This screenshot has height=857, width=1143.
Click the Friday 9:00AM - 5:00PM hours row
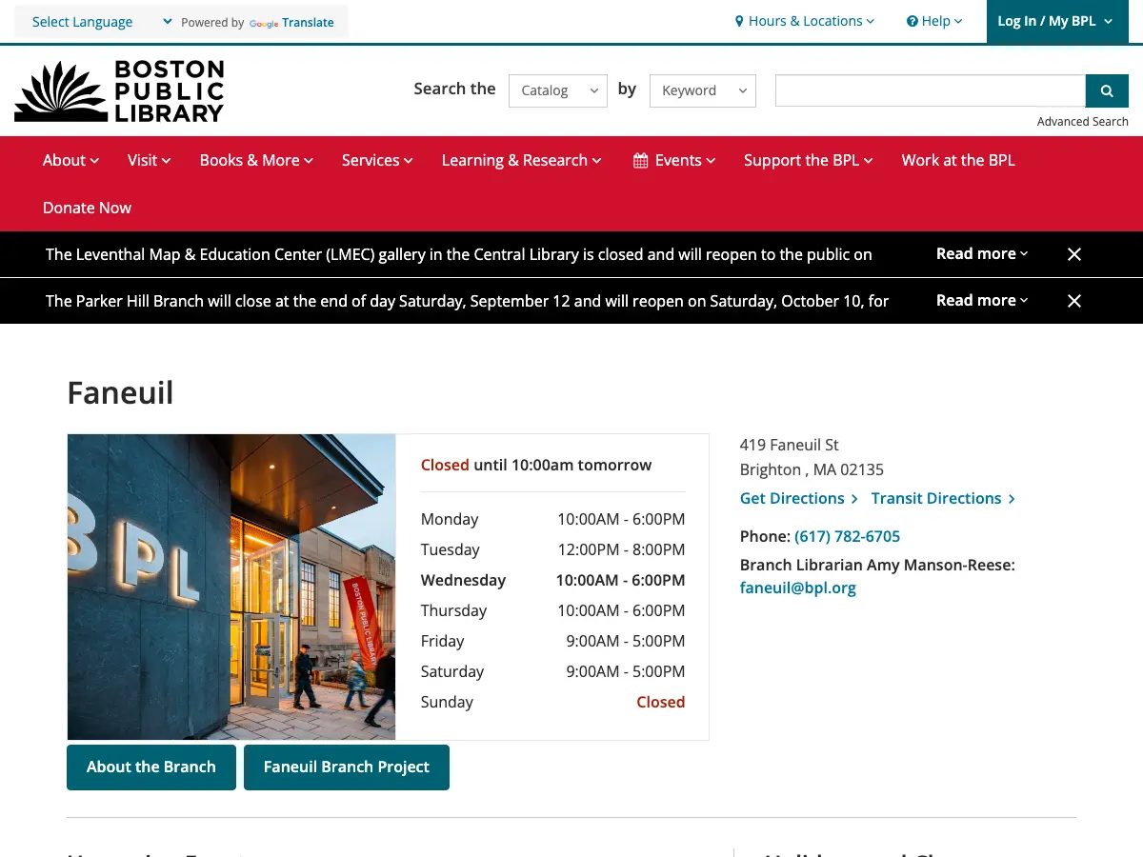(552, 641)
